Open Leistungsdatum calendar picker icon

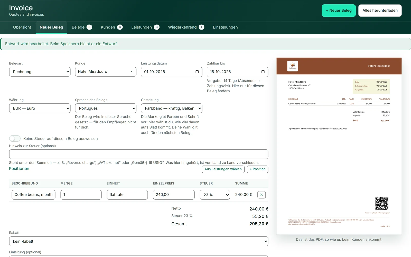coord(197,72)
